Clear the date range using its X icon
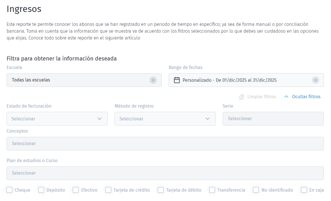This screenshot has height=201, width=331. (315, 80)
